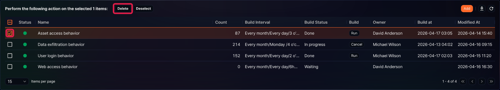Refresh the behavior list with reload icon
This screenshot has width=500, height=90.
[491, 8]
